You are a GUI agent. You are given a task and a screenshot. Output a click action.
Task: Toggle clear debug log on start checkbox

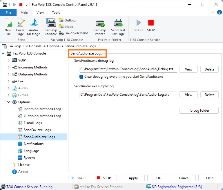pos(81,77)
